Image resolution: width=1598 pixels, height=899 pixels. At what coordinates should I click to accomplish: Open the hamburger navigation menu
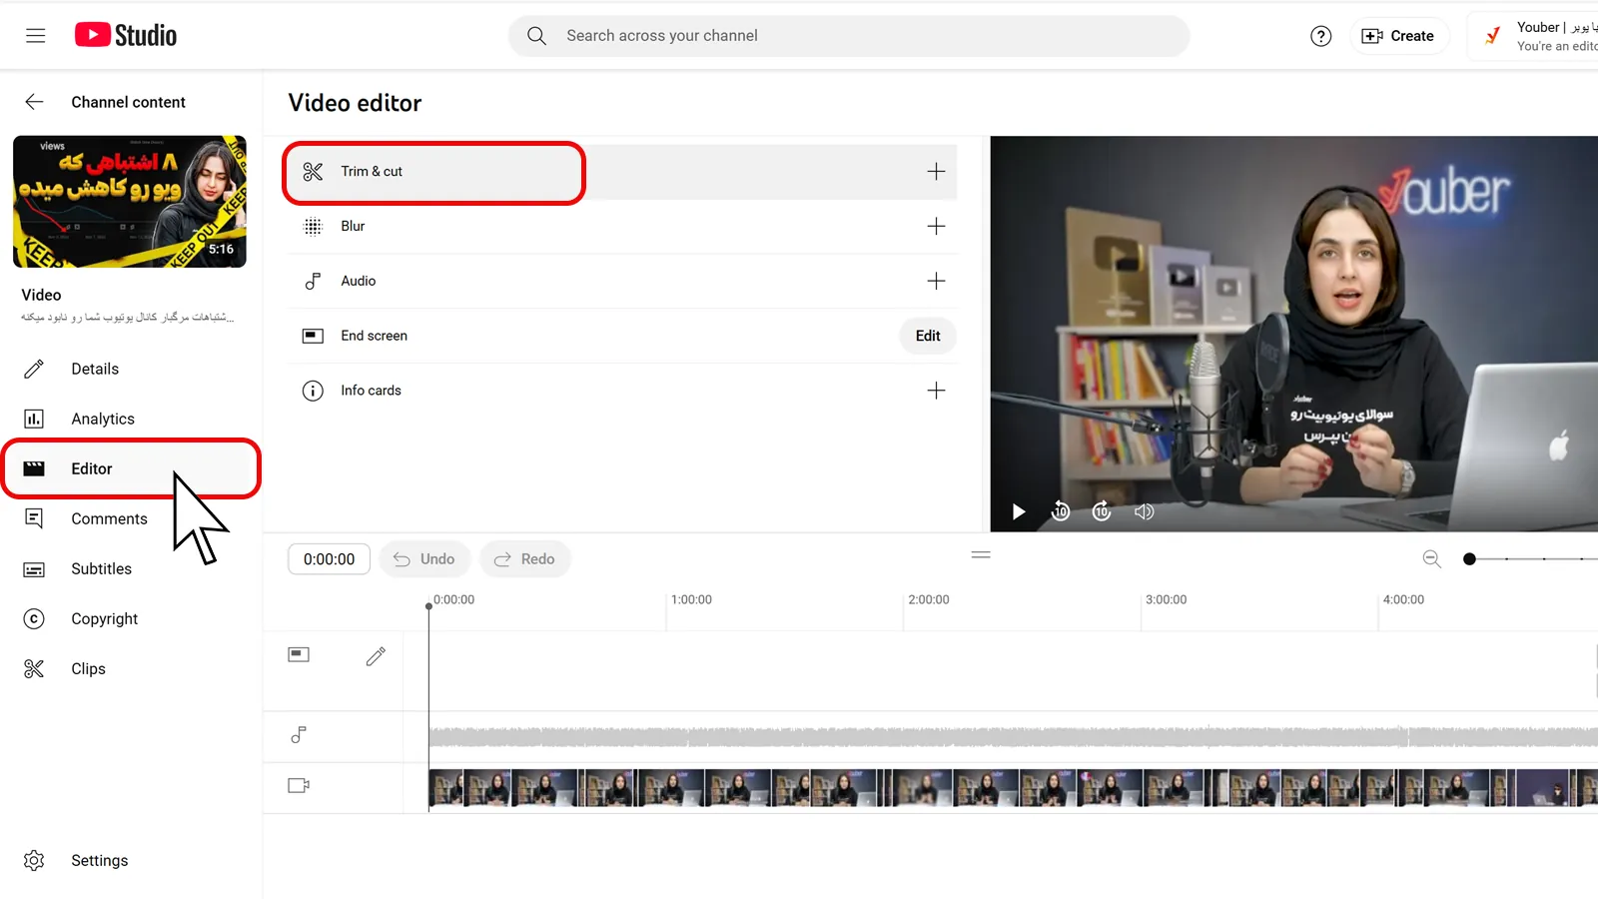[x=36, y=36]
